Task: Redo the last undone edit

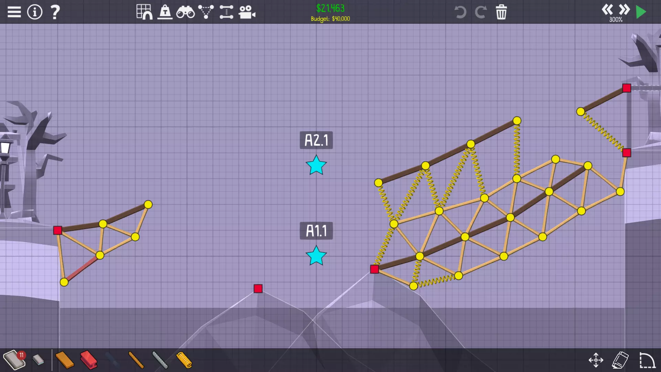Action: pos(481,12)
